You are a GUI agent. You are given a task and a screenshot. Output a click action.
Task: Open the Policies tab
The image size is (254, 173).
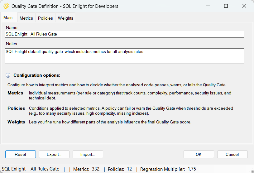click(46, 18)
